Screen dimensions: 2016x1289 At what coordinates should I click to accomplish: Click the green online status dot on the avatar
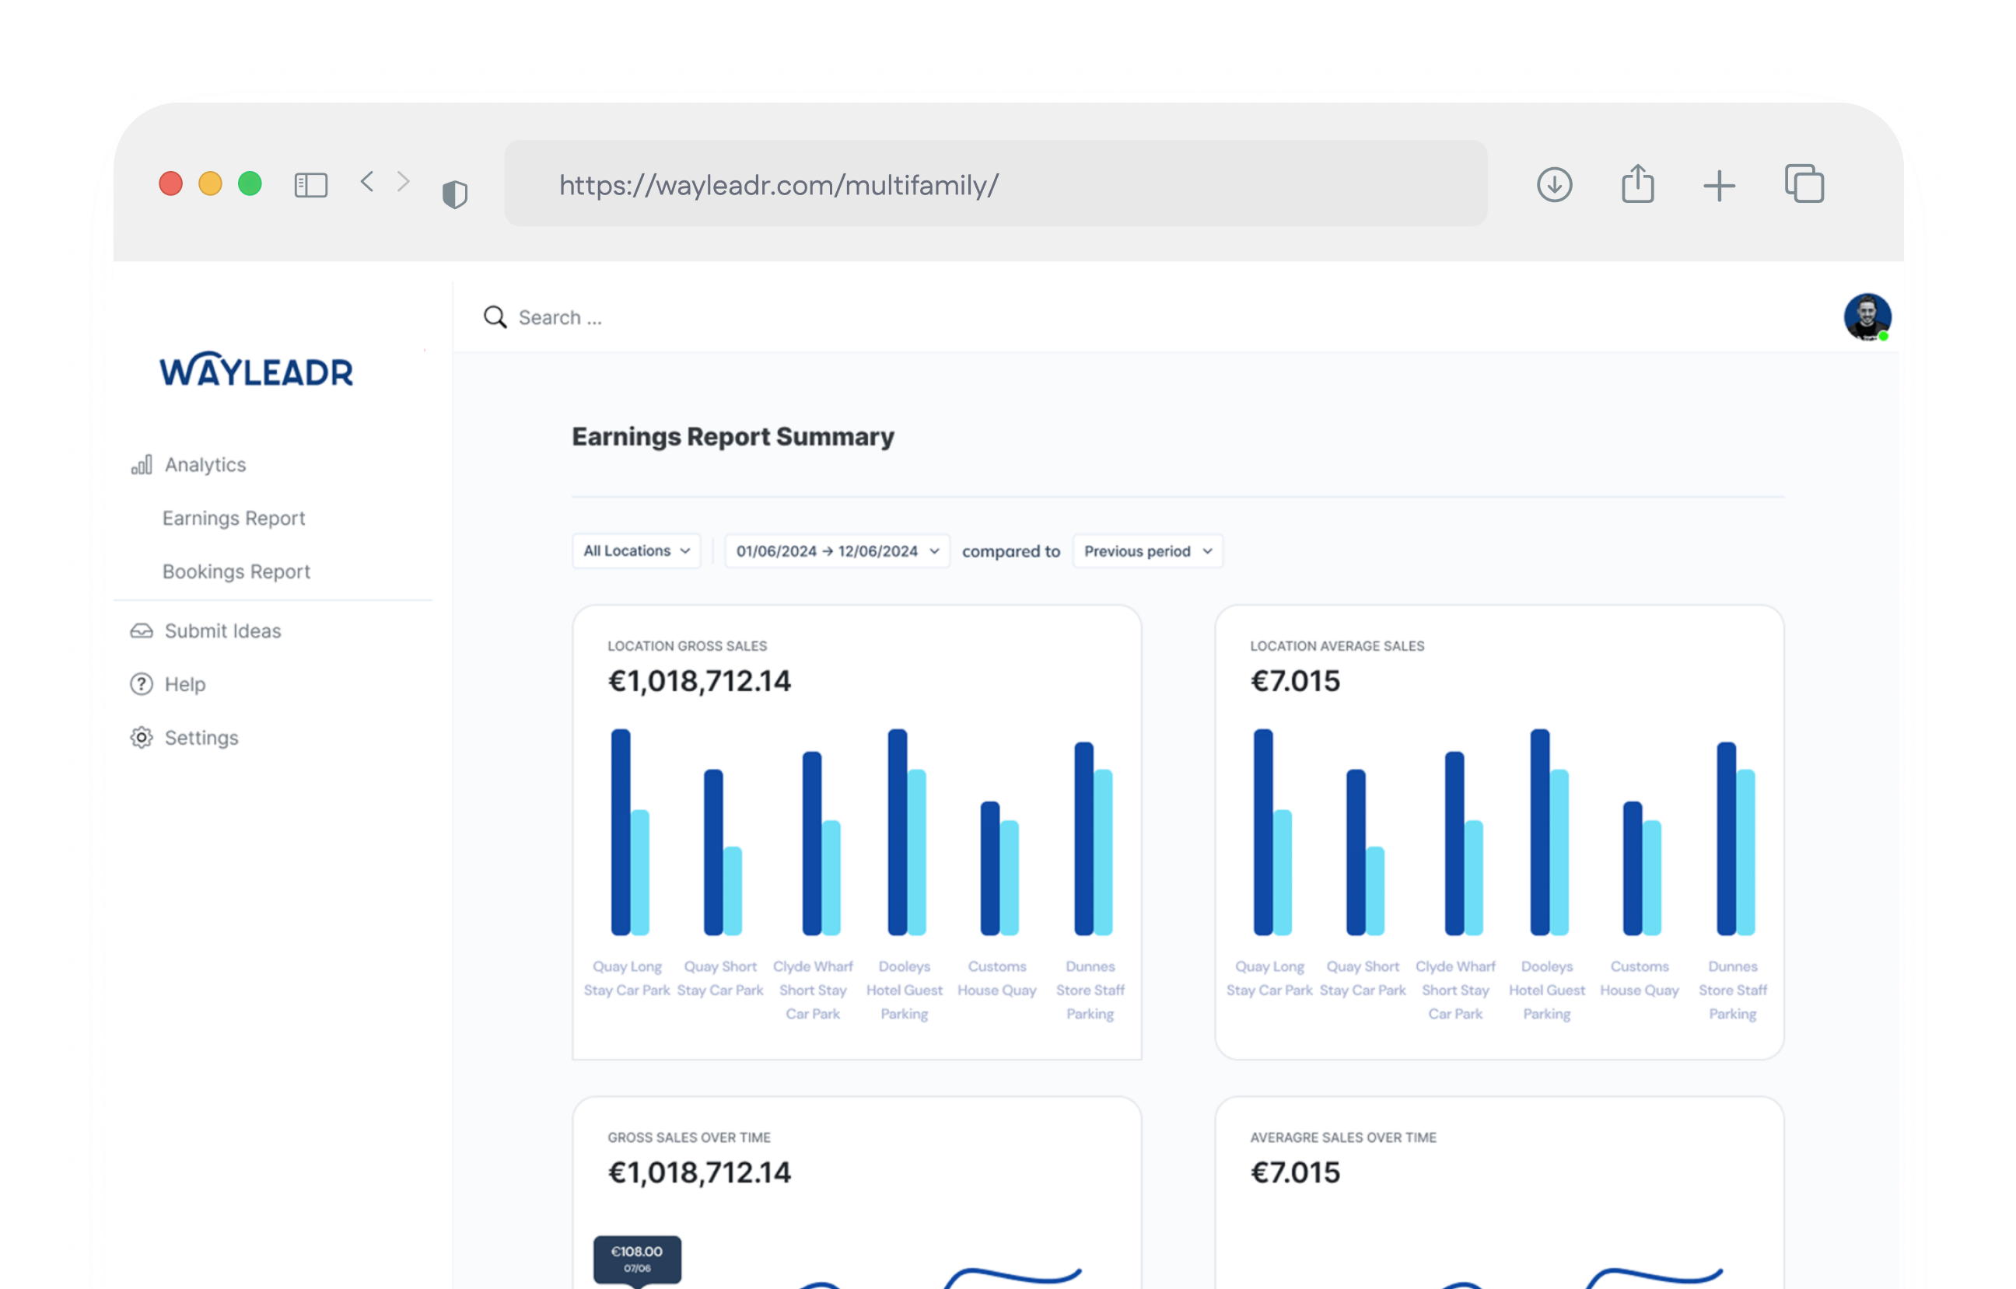click(1884, 337)
